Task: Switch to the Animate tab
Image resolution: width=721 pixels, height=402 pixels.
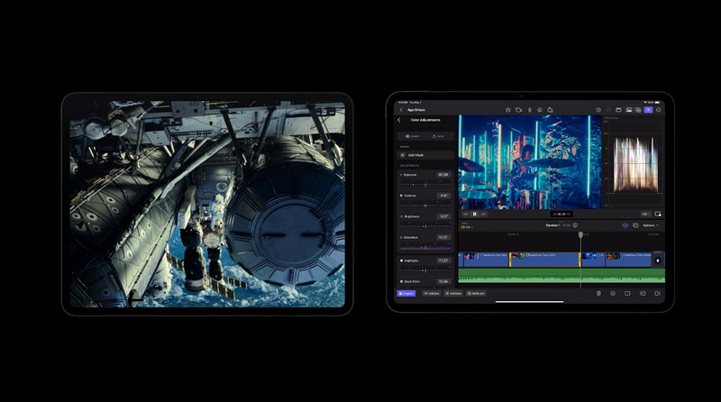Action: click(453, 293)
